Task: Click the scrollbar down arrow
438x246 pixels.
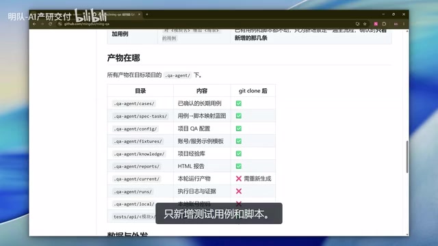Action: [407, 234]
